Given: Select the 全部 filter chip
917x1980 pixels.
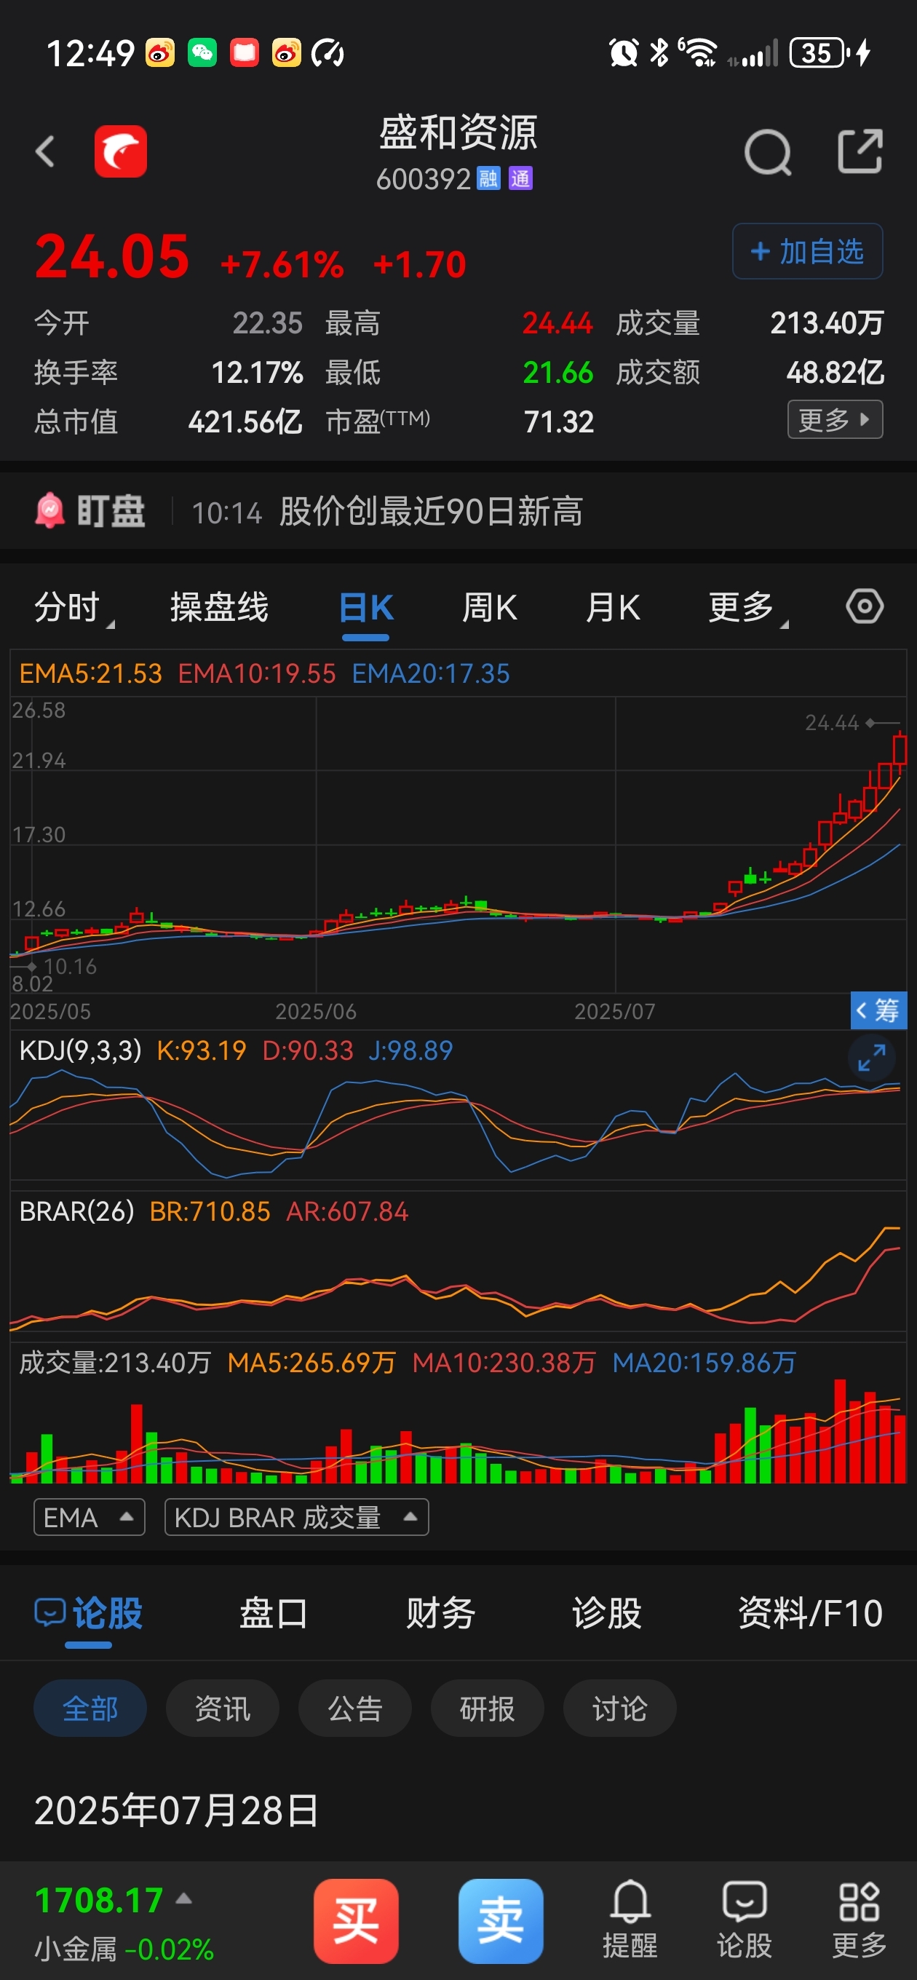Looking at the screenshot, I should point(90,1708).
